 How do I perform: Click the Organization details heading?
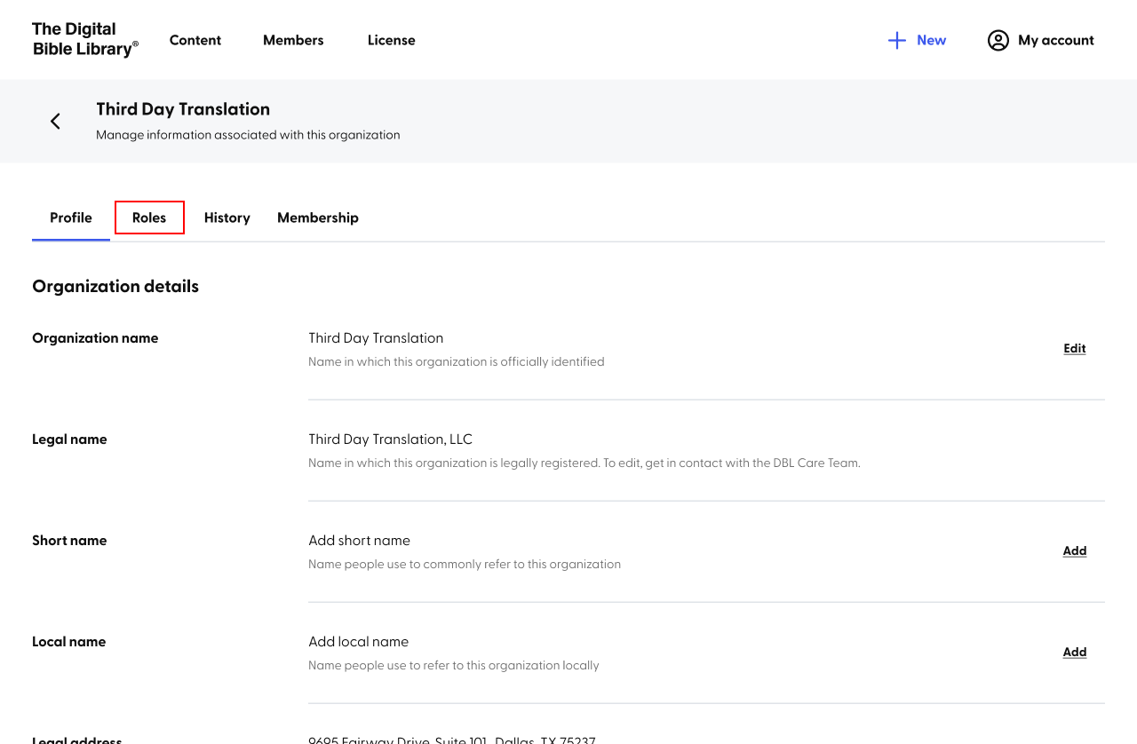tap(115, 286)
